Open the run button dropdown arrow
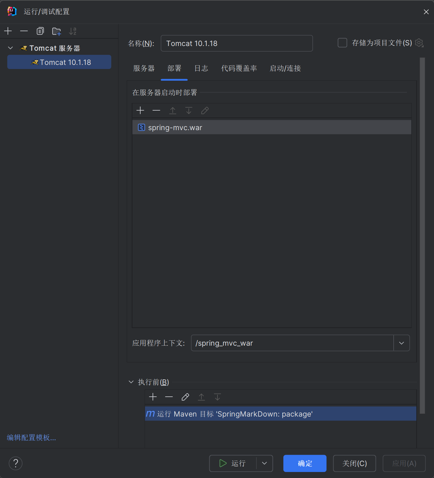Viewport: 434px width, 478px height. 264,463
